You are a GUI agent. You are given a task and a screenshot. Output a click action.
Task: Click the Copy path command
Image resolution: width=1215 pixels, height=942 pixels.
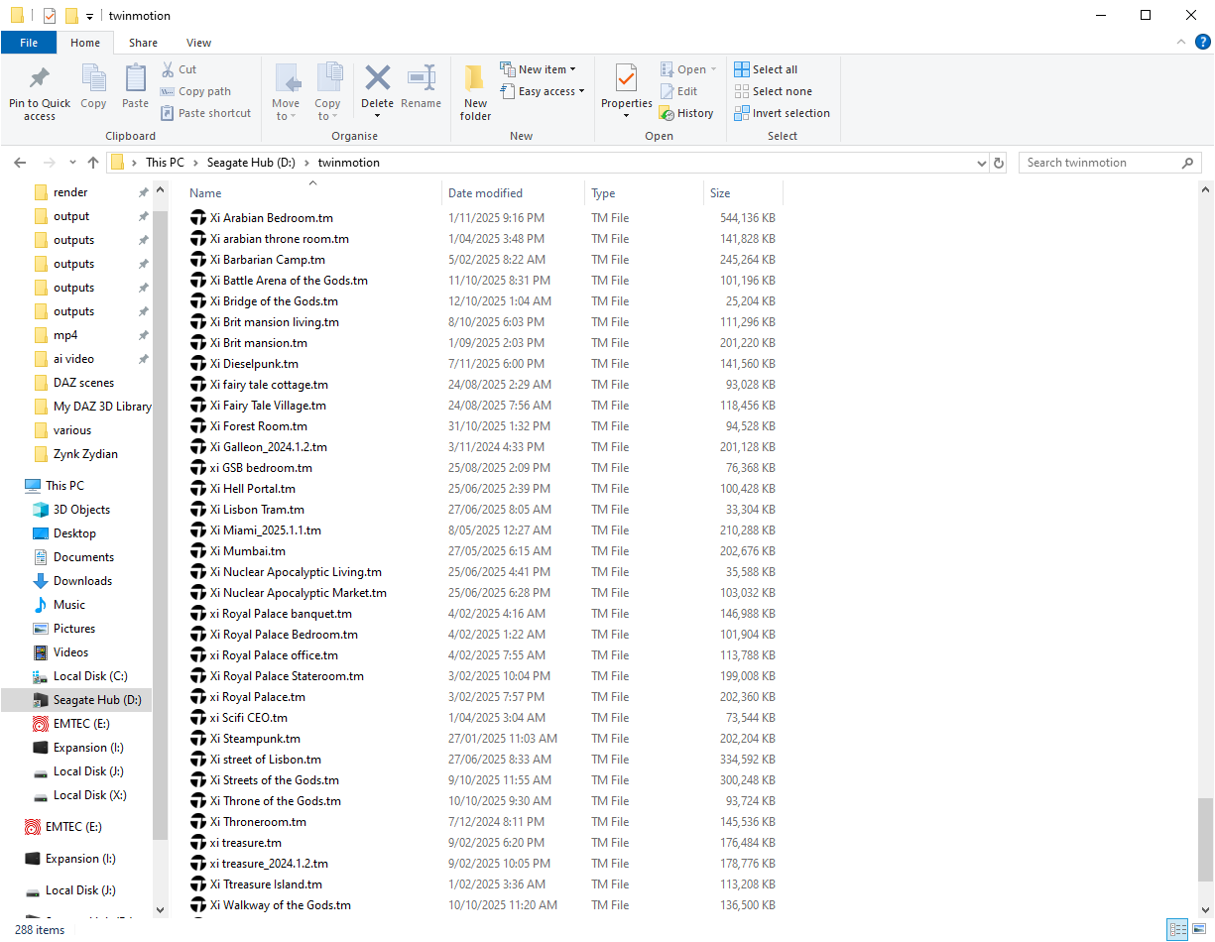pyautogui.click(x=196, y=91)
